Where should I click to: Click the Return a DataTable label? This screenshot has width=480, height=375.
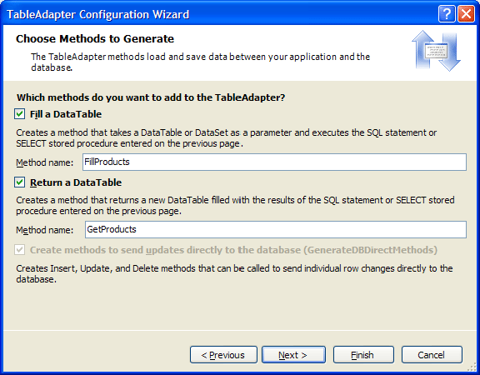click(x=76, y=182)
